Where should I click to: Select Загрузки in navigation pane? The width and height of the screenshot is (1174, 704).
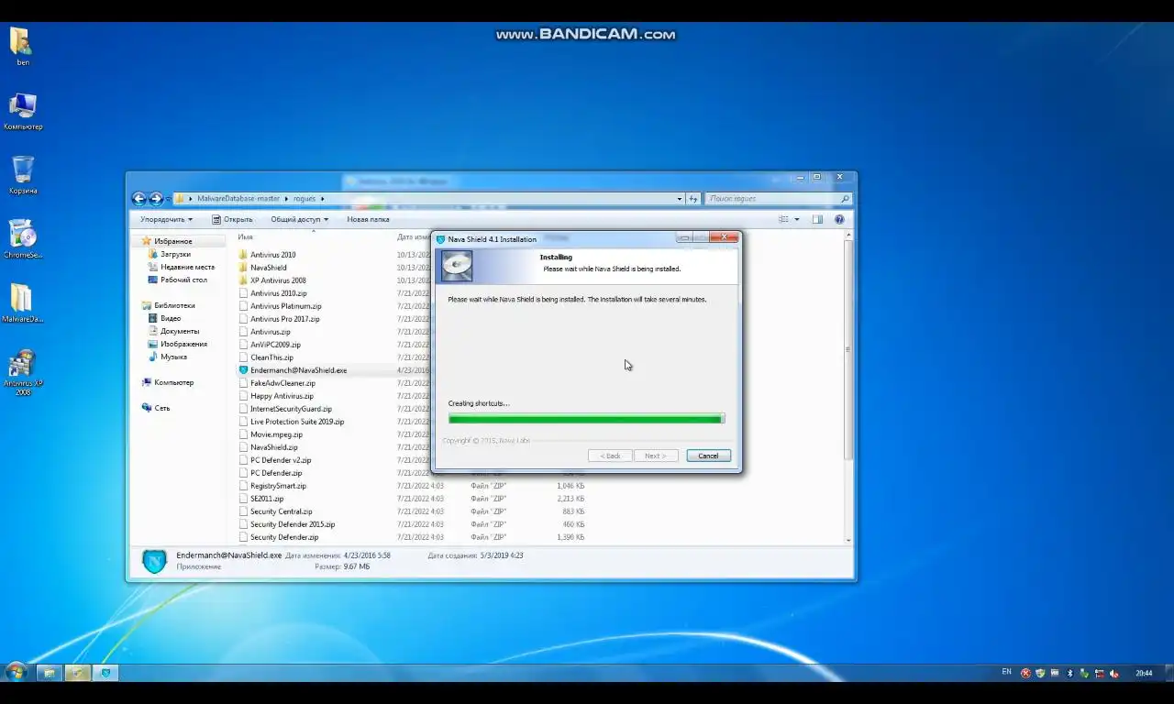click(x=175, y=254)
